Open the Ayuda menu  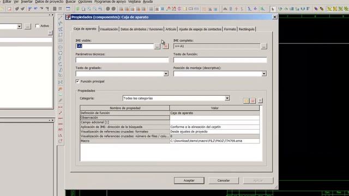(x=148, y=2)
